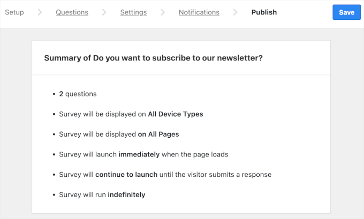Click the chevron between Setup and Questions
Image resolution: width=364 pixels, height=219 pixels.
40,12
